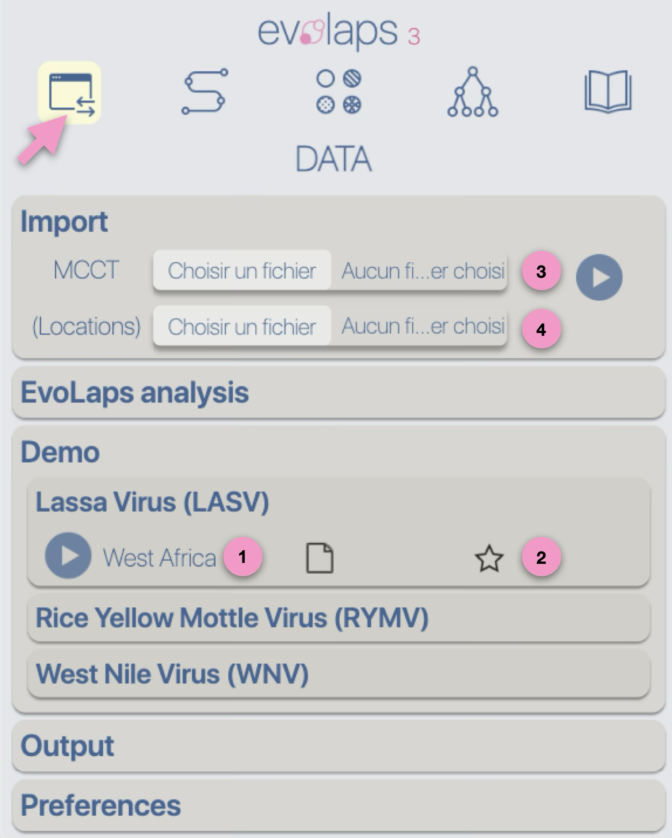672x838 pixels.
Task: Open the documentation book icon
Action: [608, 90]
